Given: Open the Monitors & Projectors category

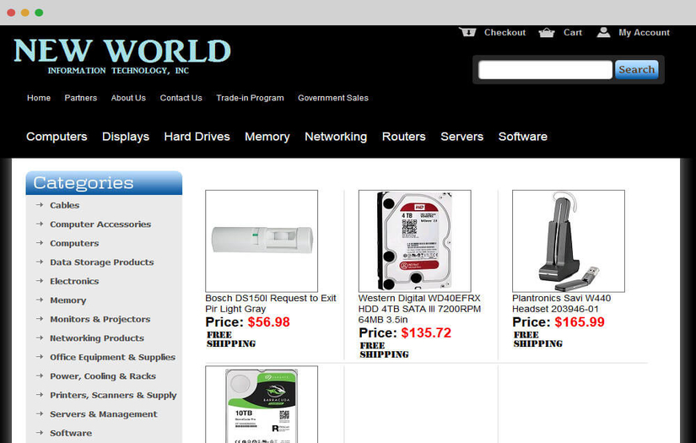Looking at the screenshot, I should [x=100, y=319].
